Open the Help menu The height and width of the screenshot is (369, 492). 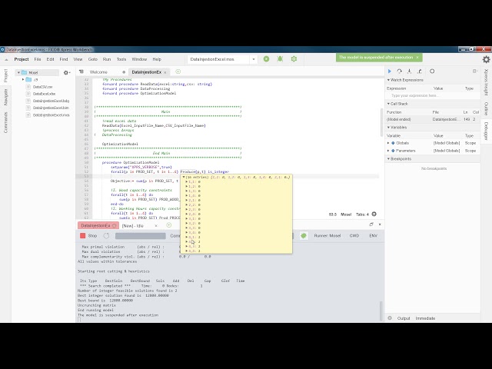(x=157, y=59)
